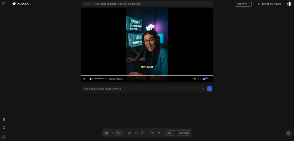Click the video title 'TikTok Avatar Streamer Goes Viral'

[116, 4]
